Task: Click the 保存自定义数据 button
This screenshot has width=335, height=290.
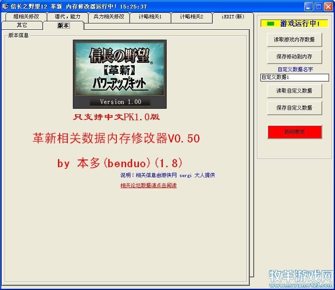Action: pos(295,108)
